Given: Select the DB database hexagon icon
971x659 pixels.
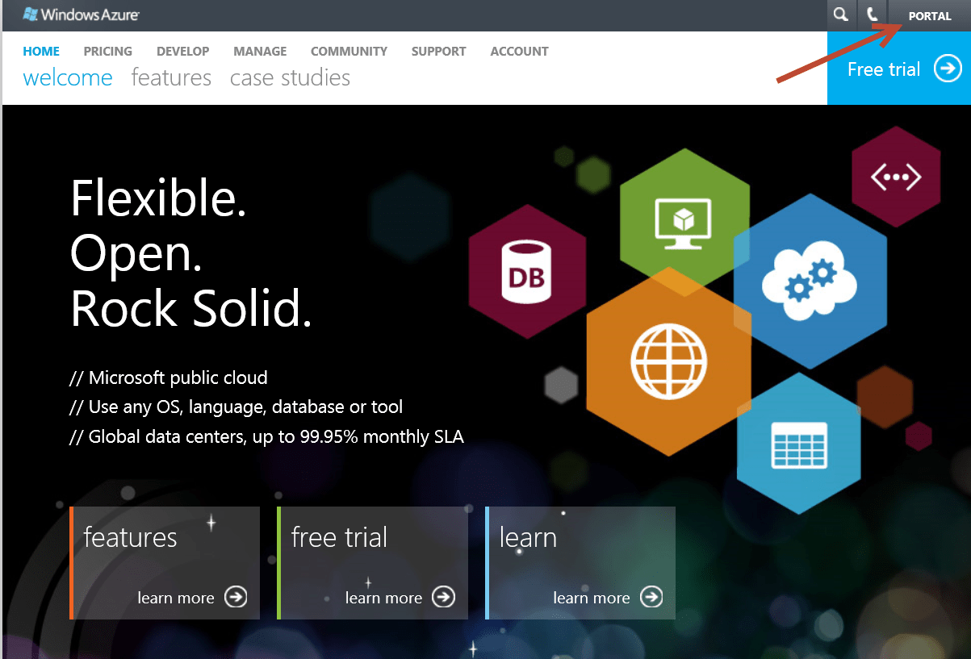Looking at the screenshot, I should pyautogui.click(x=527, y=270).
